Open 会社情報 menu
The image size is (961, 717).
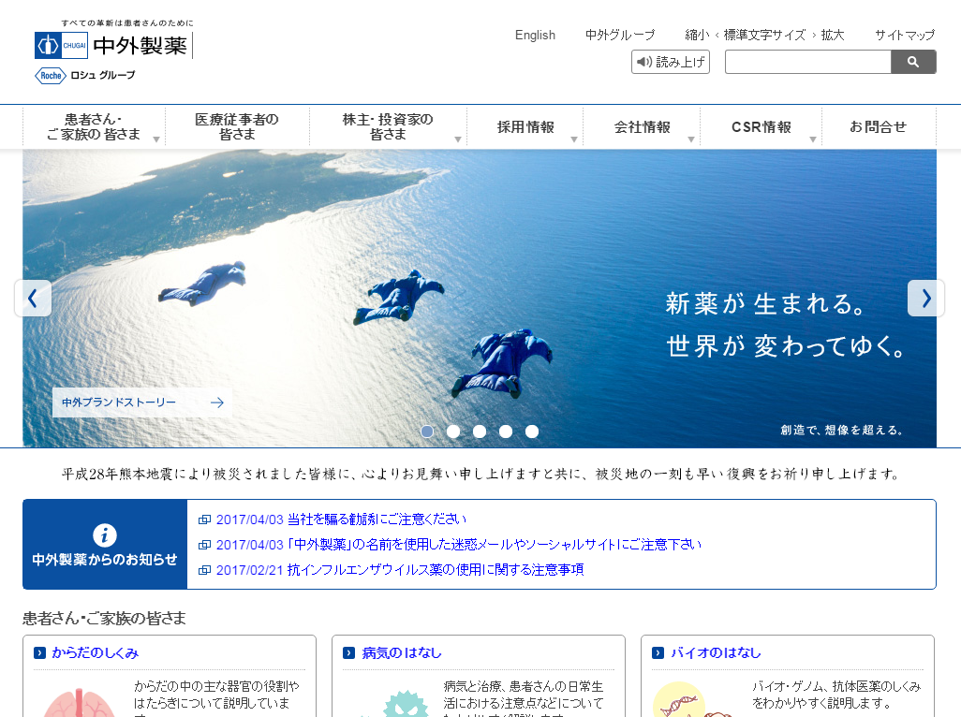(x=642, y=126)
